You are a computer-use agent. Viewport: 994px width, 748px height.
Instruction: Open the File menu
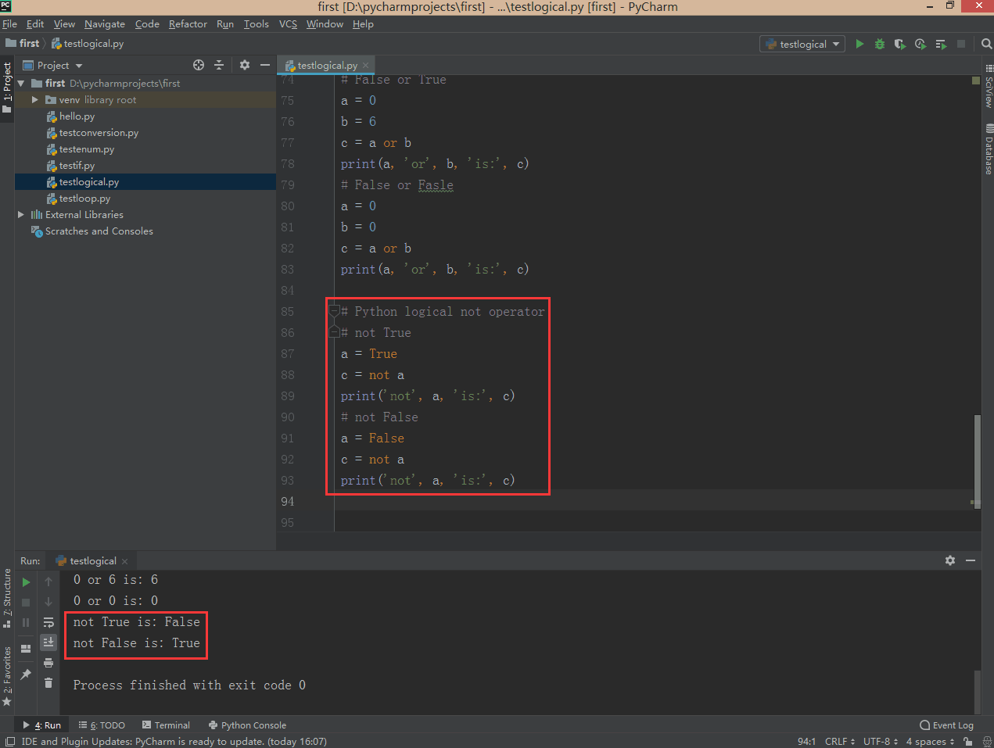(9, 24)
